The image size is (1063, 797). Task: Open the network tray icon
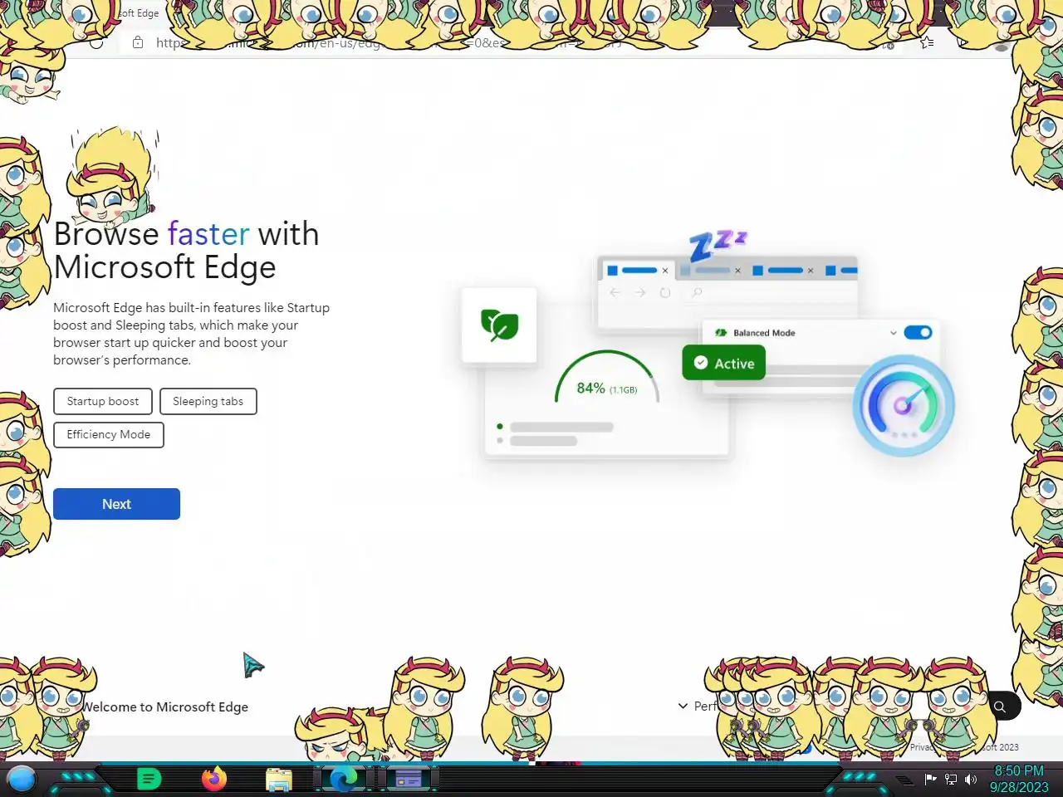951,779
